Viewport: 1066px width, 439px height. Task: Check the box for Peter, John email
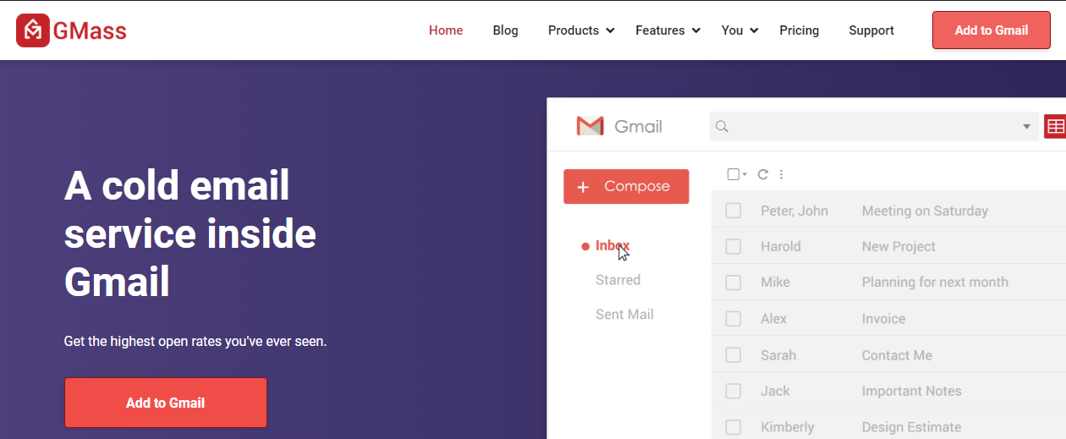tap(734, 211)
